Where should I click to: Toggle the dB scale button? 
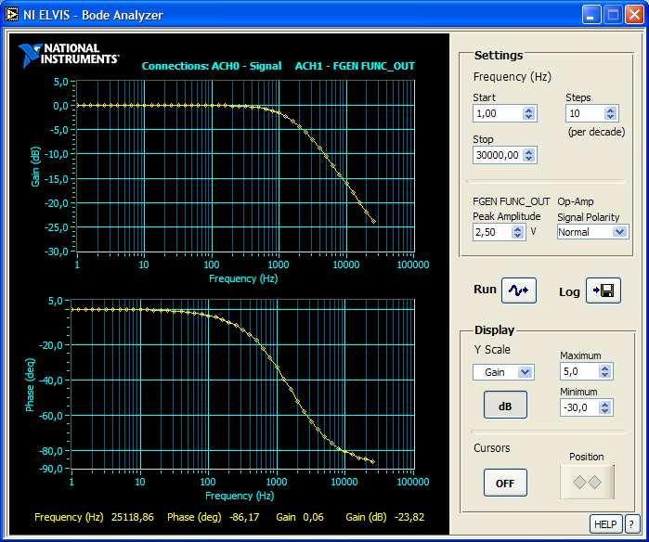505,405
